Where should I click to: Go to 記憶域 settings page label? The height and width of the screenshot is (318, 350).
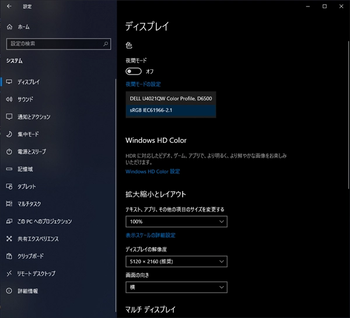pos(25,169)
